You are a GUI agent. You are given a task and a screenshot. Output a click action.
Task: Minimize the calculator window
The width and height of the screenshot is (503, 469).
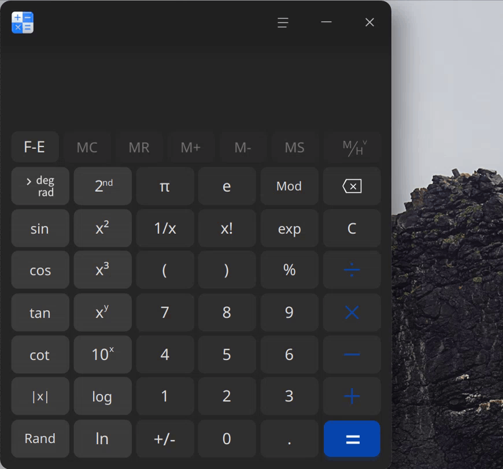tap(326, 23)
